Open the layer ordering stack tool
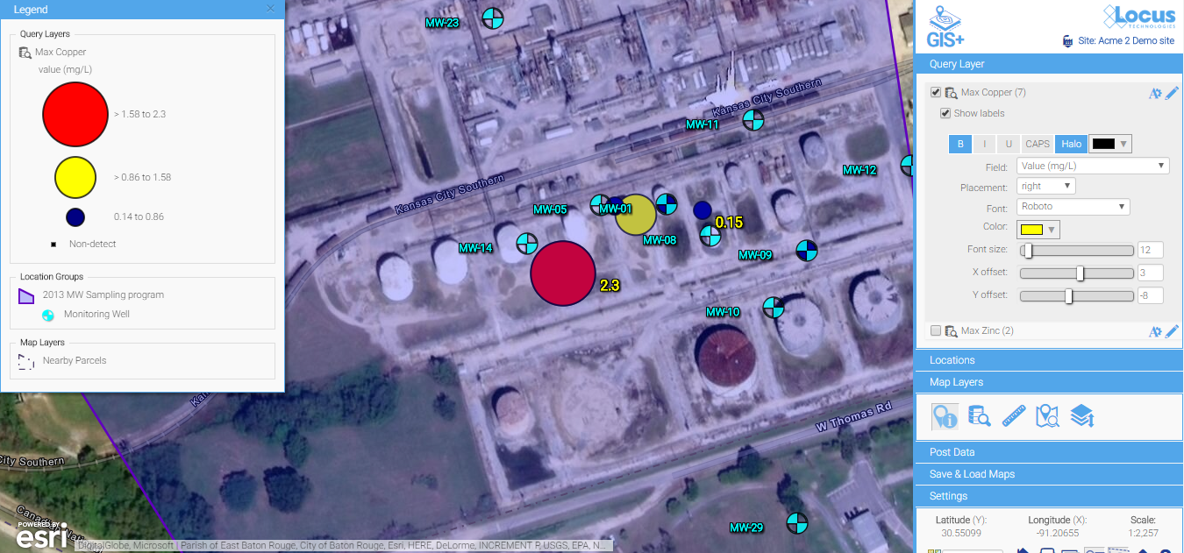This screenshot has width=1184, height=553. 1082,416
